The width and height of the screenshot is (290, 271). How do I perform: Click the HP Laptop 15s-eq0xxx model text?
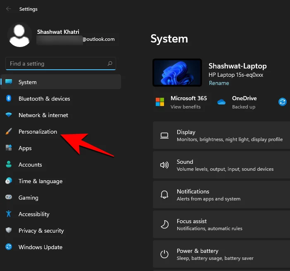coord(236,75)
